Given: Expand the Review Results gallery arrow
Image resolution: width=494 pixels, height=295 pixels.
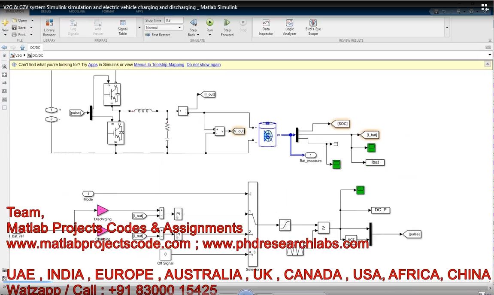Looking at the screenshot, I should pyautogui.click(x=447, y=27).
